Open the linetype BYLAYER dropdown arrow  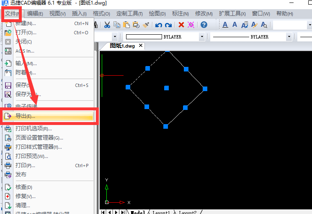click(x=289, y=37)
